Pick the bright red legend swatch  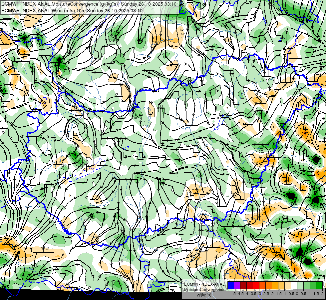(256, 285)
